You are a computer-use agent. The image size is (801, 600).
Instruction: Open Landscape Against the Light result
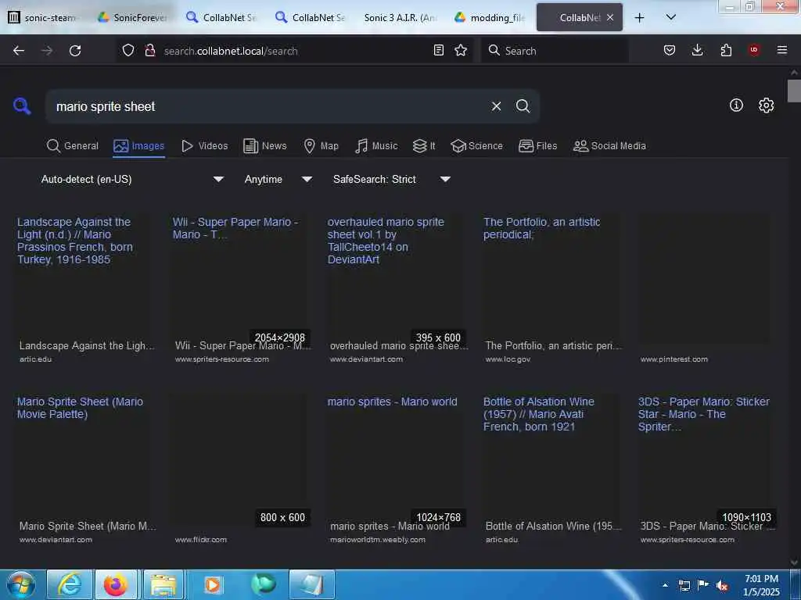pyautogui.click(x=83, y=288)
